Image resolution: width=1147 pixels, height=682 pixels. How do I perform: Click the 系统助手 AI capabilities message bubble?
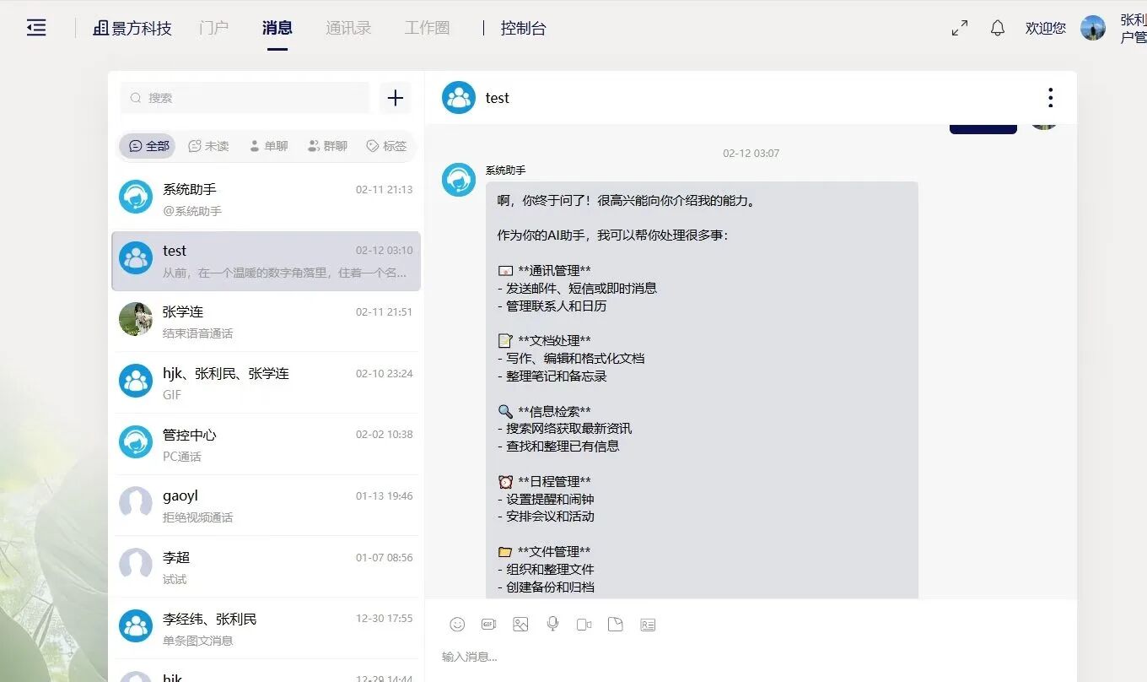(x=702, y=390)
